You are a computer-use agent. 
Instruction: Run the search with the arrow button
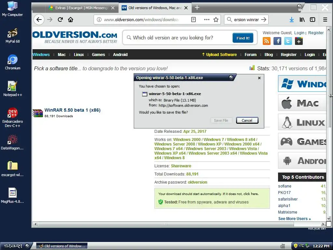(264, 20)
